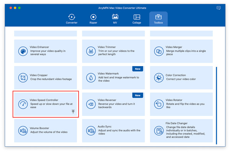Switch to the Converter tab
230x152 pixels.
(x=72, y=19)
